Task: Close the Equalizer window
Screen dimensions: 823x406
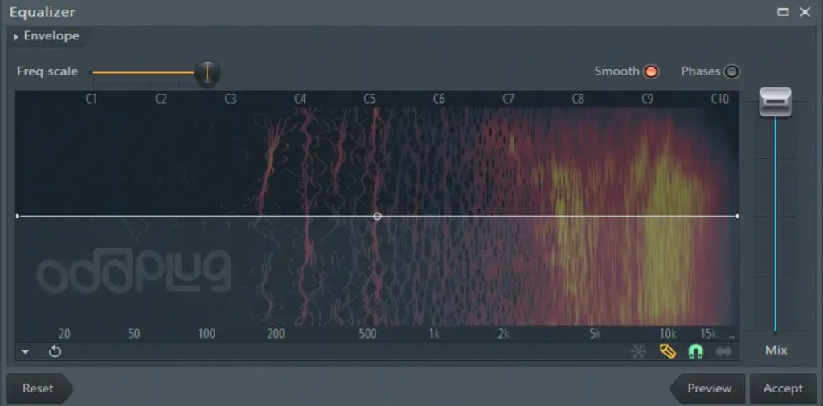Action: click(x=805, y=12)
